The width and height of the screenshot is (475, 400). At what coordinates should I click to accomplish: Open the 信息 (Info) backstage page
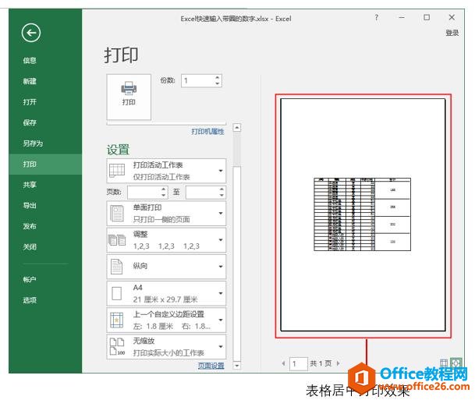click(x=30, y=60)
